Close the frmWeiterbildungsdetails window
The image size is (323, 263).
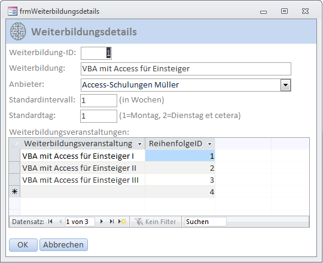tap(305, 11)
